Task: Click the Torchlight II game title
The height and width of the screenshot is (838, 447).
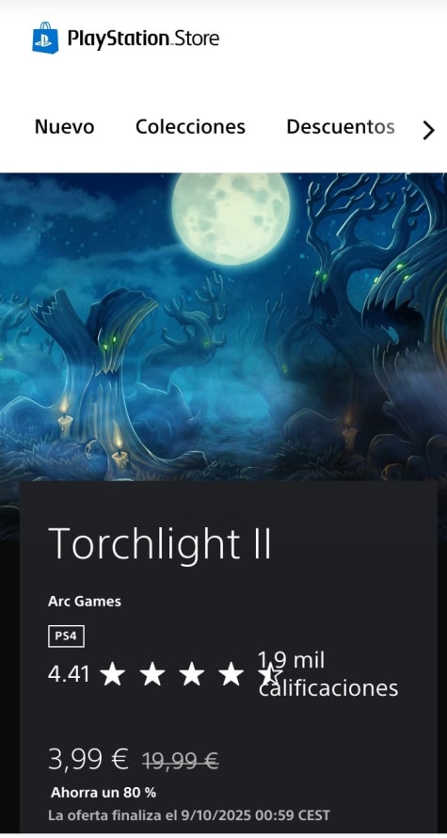Action: coord(160,543)
